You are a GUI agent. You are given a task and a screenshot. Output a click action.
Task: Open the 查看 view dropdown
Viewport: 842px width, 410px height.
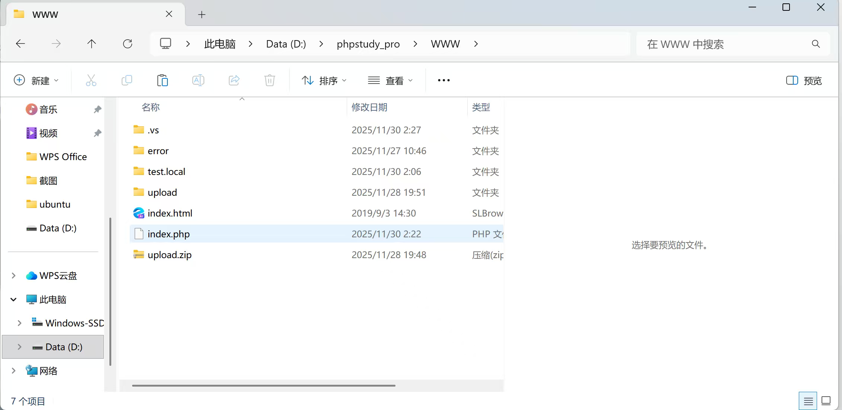tap(390, 81)
